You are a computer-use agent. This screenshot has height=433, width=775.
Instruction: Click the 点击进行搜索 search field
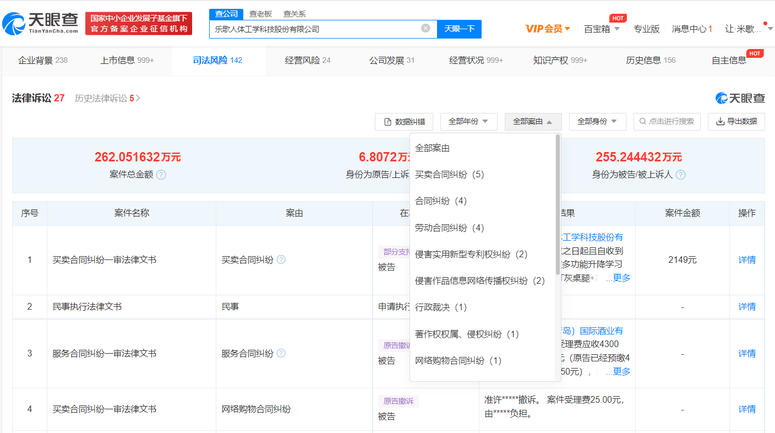click(x=667, y=122)
